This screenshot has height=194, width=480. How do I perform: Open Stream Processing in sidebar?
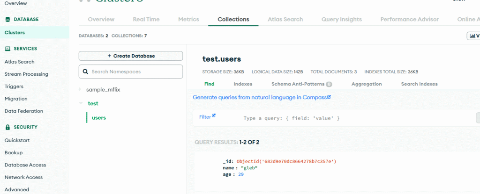[26, 74]
